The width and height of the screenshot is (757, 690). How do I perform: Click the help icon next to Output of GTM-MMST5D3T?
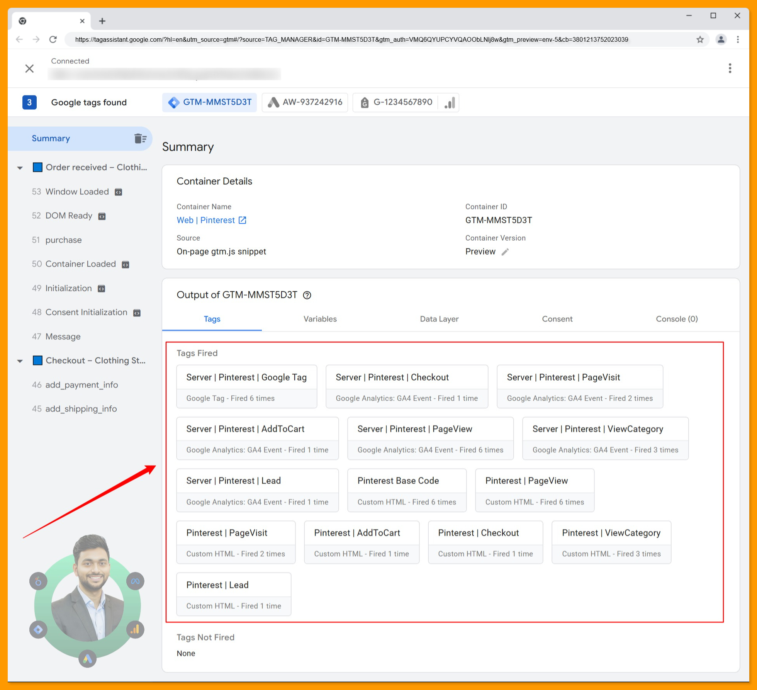307,295
